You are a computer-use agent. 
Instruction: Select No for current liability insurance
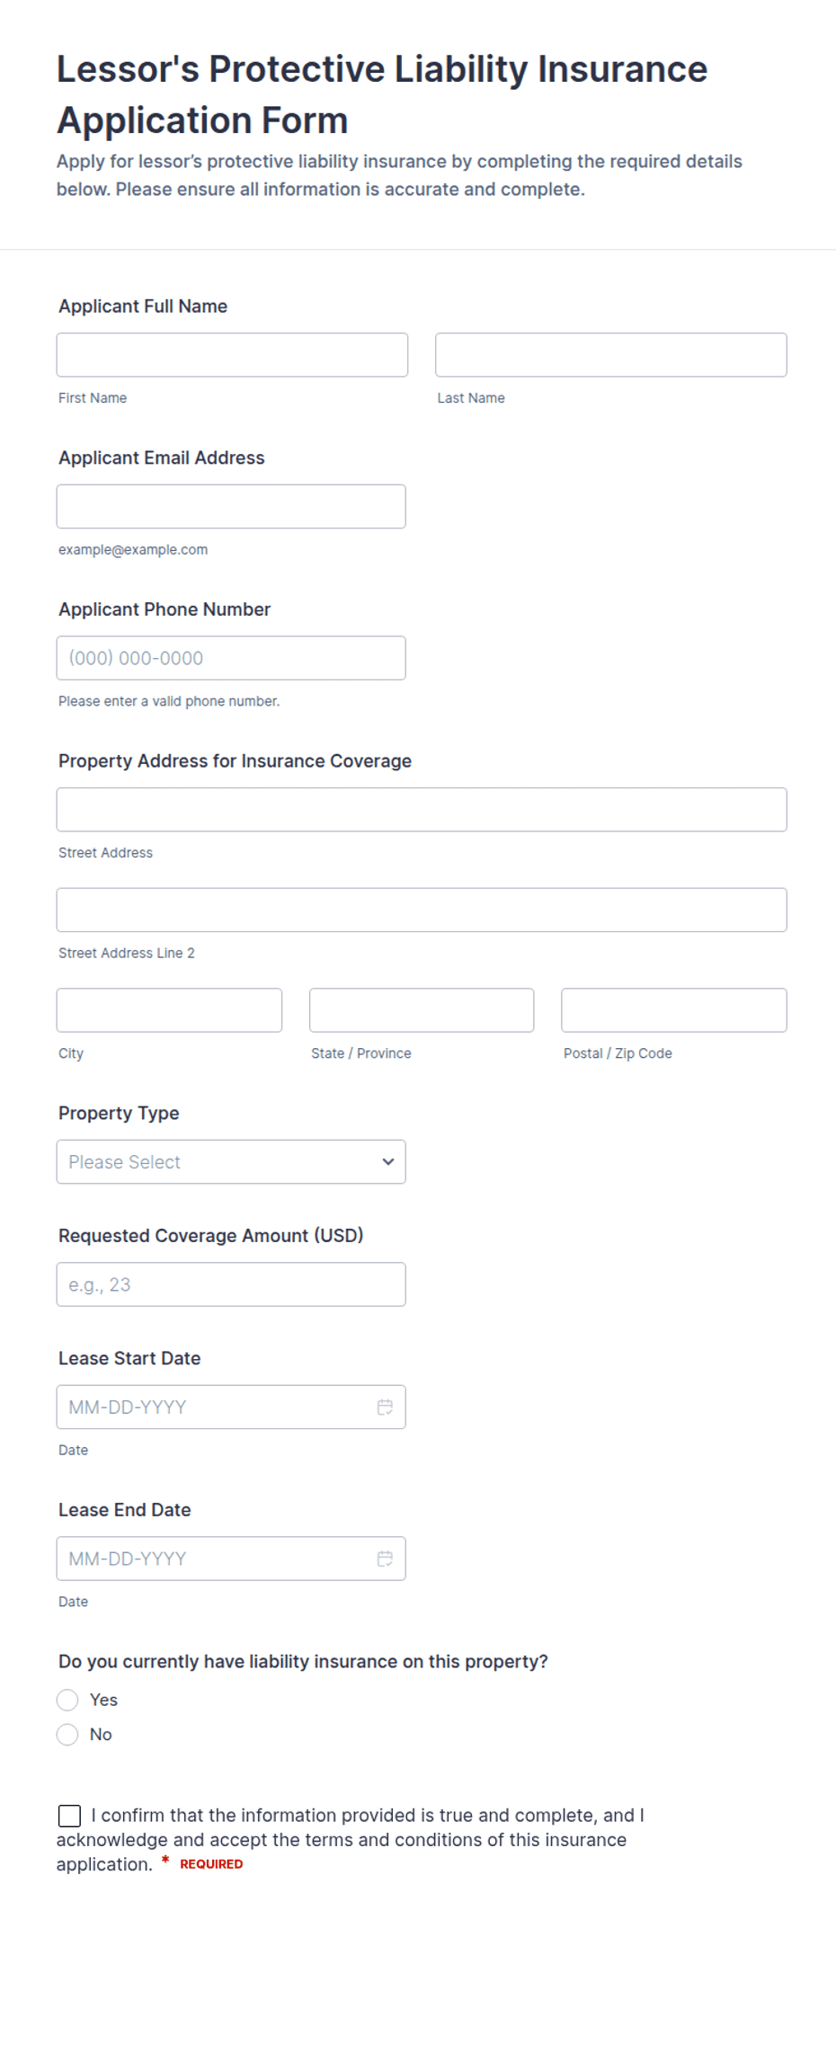pyautogui.click(x=67, y=1735)
